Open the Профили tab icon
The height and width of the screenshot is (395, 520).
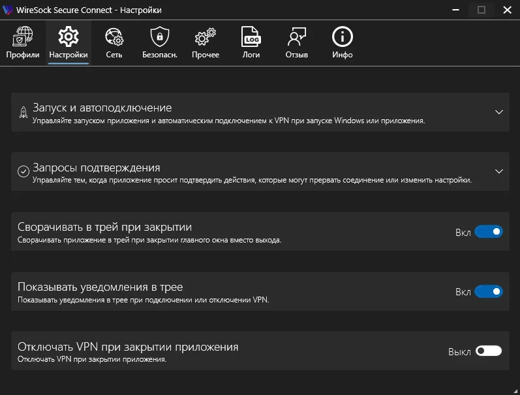[x=23, y=36]
